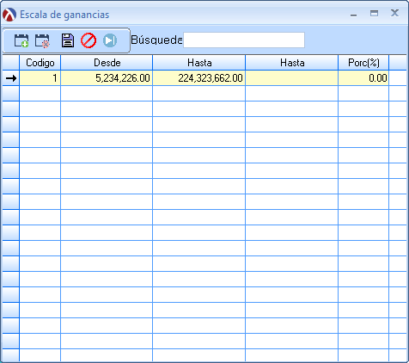
Task: Sort by the Codigo column header
Action: [x=40, y=63]
